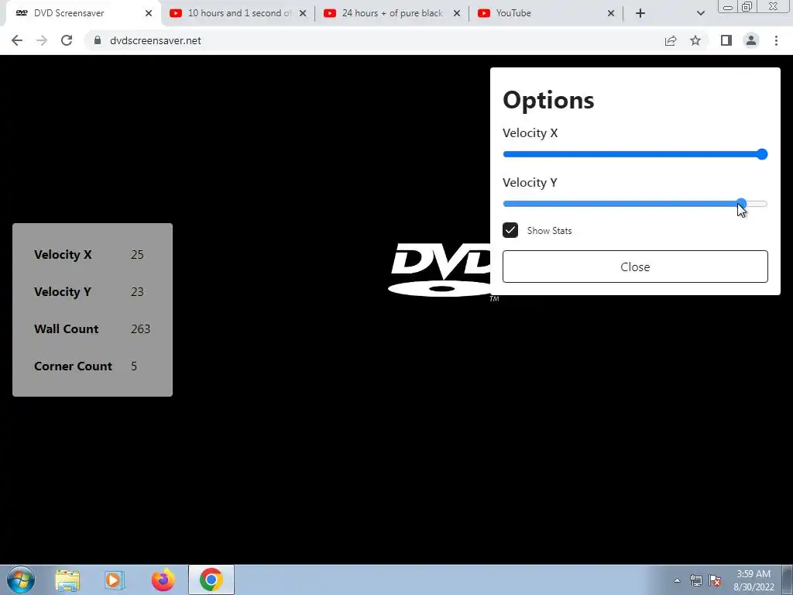Expand the tab search chevron
The image size is (793, 595).
pos(700,13)
